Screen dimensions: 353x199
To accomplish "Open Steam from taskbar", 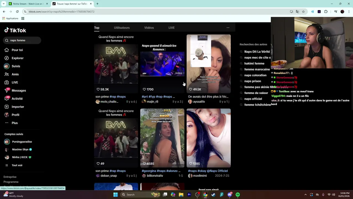I will tap(213, 195).
